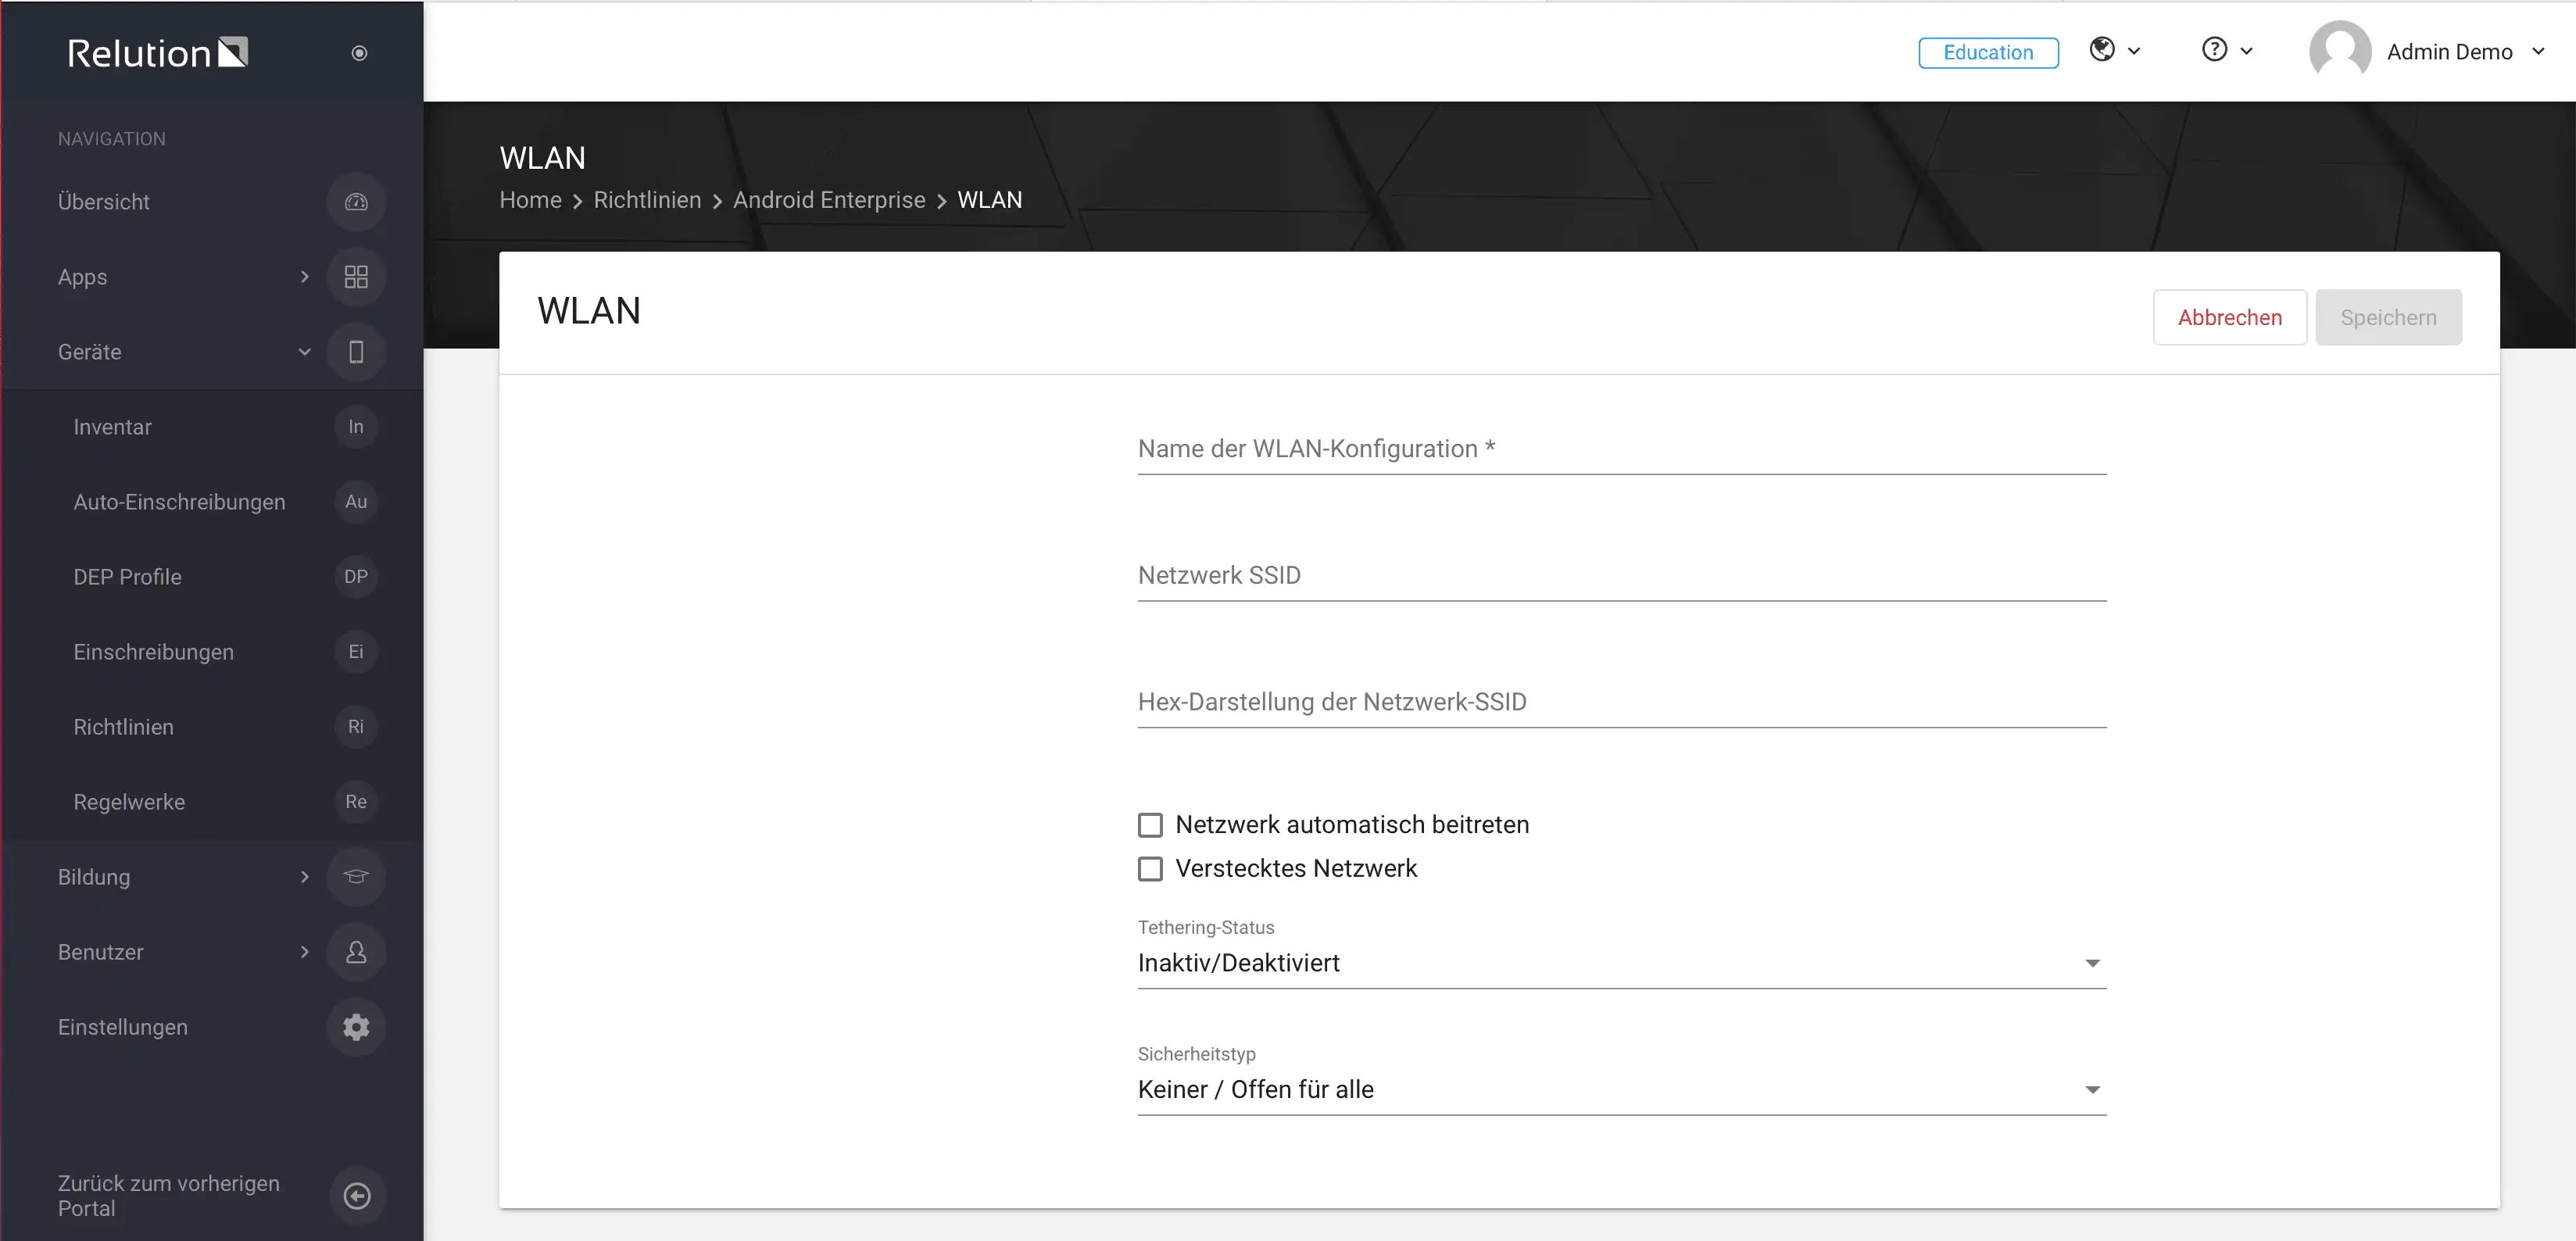Click the Einstellungen gear icon

(356, 1027)
